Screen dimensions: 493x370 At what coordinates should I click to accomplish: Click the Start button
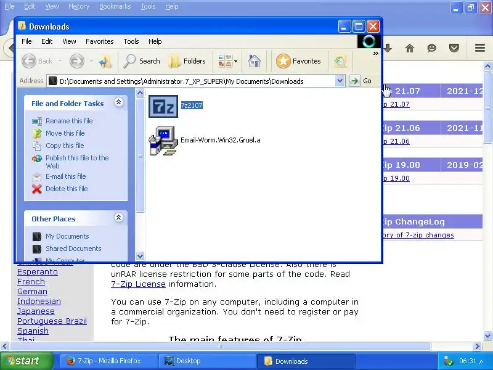pos(26,361)
